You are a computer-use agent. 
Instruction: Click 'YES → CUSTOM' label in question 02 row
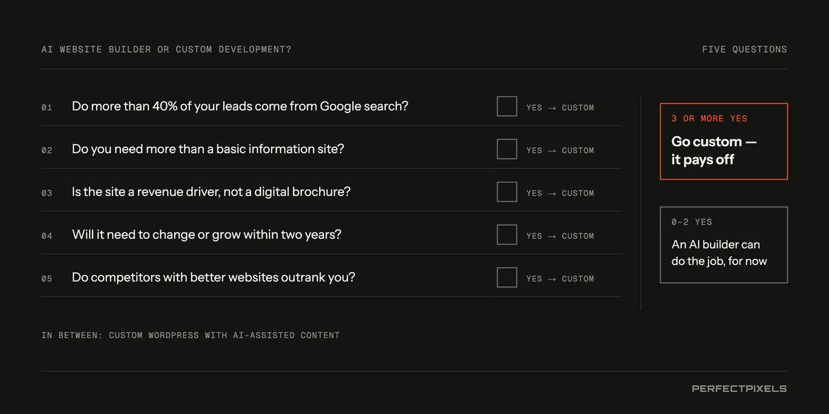pos(560,150)
